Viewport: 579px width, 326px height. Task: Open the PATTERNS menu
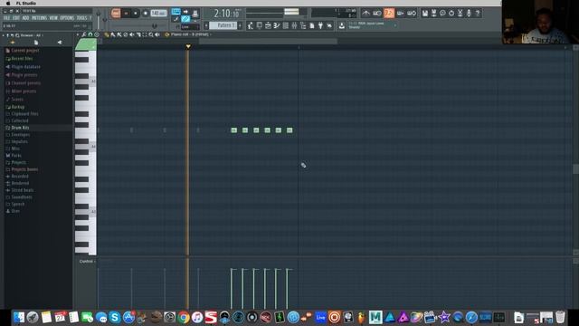39,18
